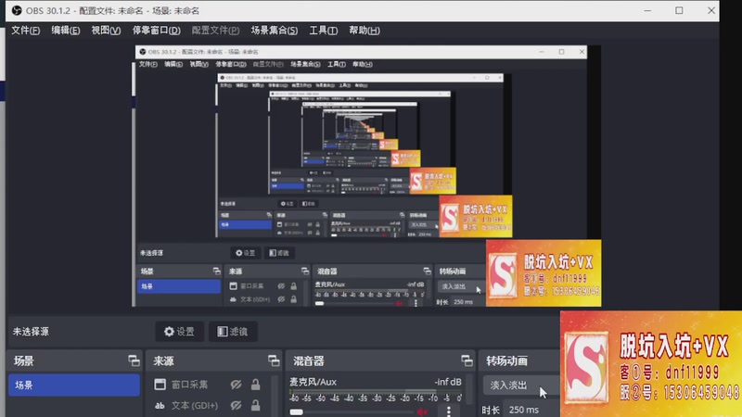Image resolution: width=742 pixels, height=417 pixels.
Task: Open the 工具(T) menu
Action: click(323, 31)
